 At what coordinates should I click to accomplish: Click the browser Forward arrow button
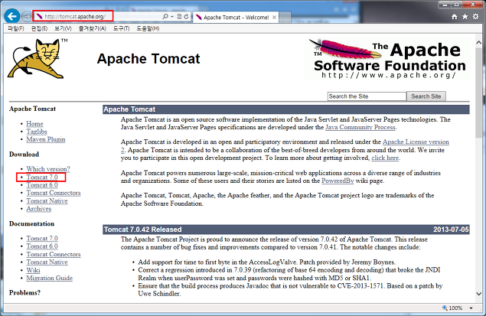pos(27,16)
